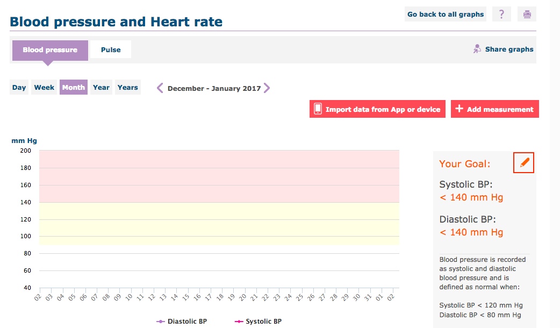Click the 'Blood pressure and Heart rate' title

[x=116, y=22]
